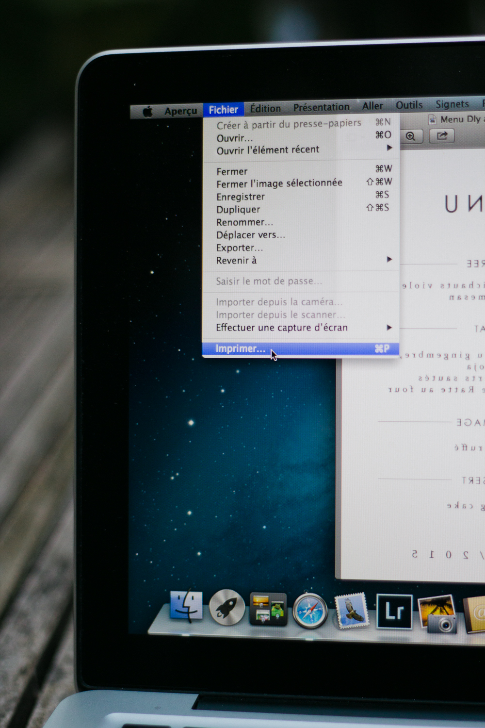
Task: Select Fermer l'image sélectionnée
Action: point(301,183)
